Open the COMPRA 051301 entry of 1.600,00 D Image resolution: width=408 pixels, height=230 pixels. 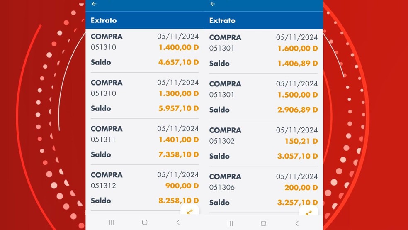[263, 51]
